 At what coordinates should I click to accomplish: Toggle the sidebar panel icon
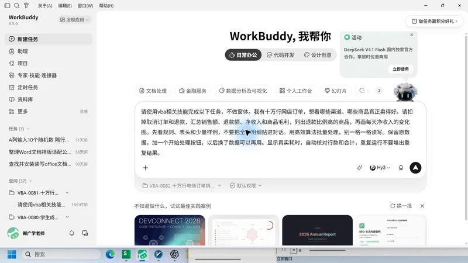[x=8, y=6]
